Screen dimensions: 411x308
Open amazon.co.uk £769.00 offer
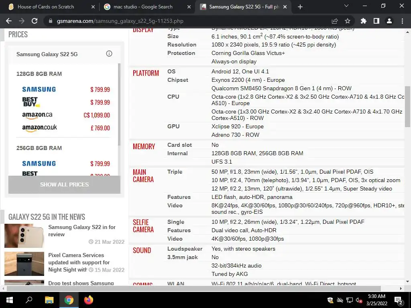pos(66,128)
